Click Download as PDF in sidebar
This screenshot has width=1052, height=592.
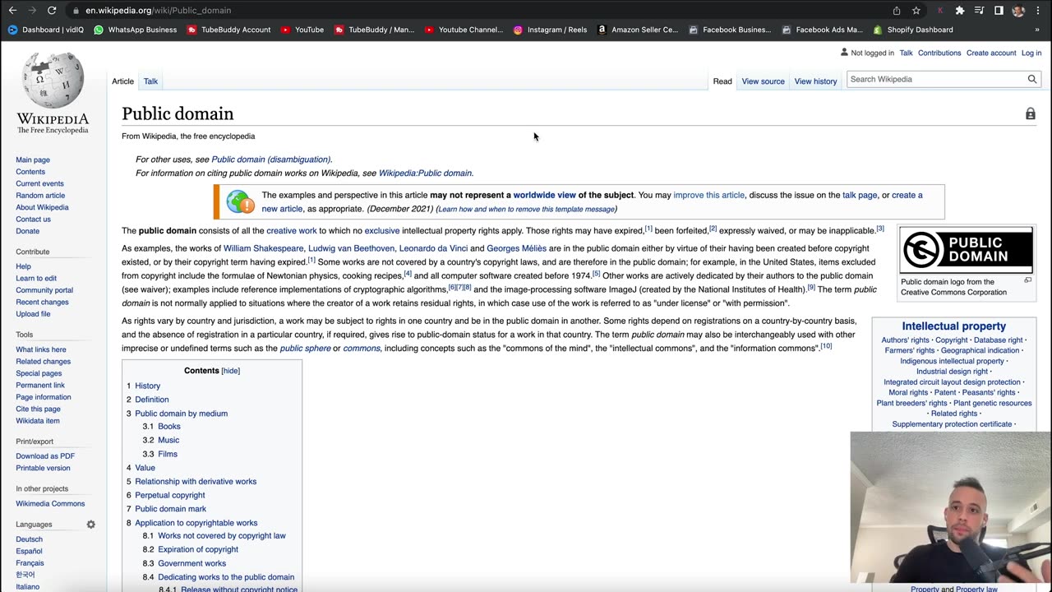[45, 456]
